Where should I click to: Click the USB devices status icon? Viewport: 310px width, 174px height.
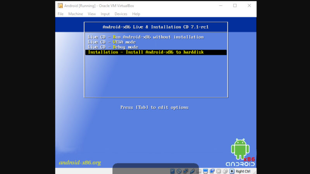192,171
